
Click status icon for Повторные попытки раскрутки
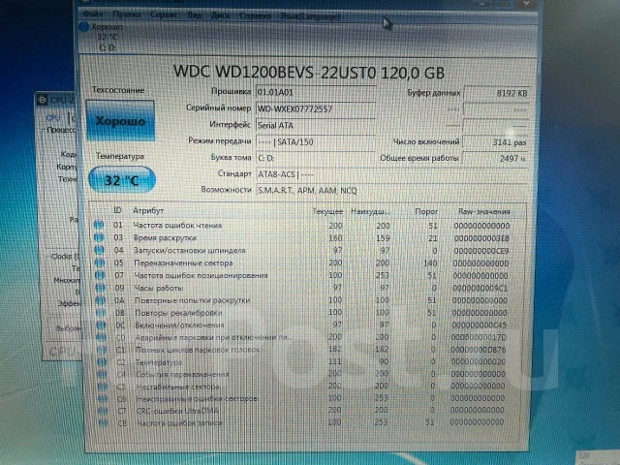click(x=101, y=300)
